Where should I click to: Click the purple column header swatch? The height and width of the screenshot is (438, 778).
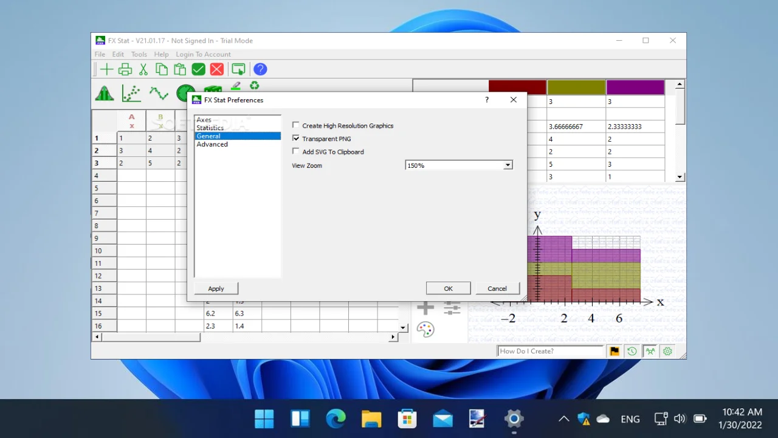[x=635, y=88]
